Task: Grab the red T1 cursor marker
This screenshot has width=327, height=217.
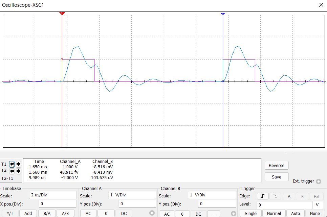Action: pos(62,14)
